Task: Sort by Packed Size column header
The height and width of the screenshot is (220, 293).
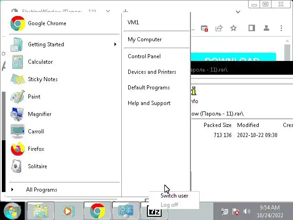Action: tap(217, 125)
